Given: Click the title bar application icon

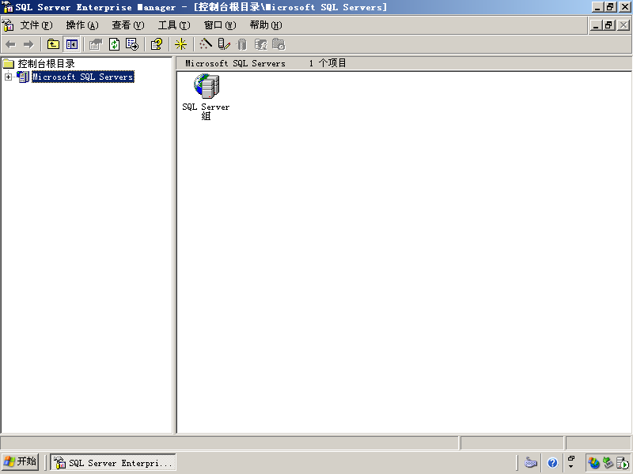Looking at the screenshot, I should (x=8, y=7).
